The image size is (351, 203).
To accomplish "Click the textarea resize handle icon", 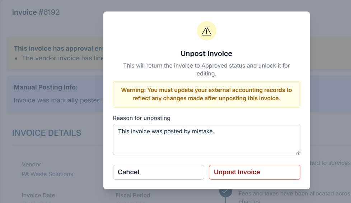I will click(x=298, y=153).
